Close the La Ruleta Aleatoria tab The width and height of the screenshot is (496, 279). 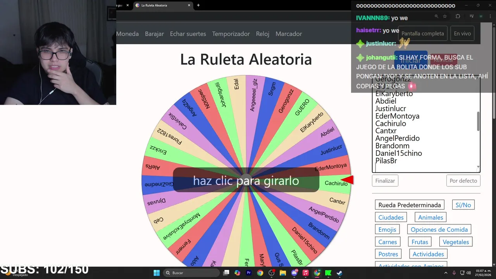189,5
